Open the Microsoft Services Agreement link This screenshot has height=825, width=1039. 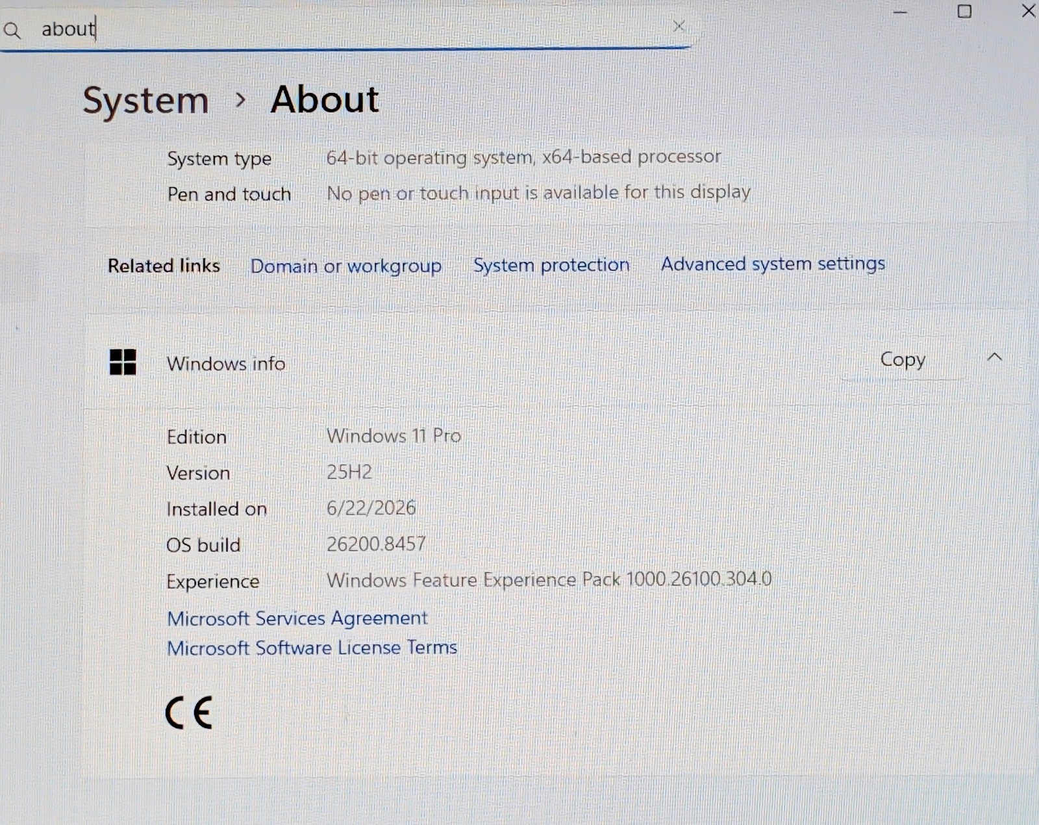pyautogui.click(x=297, y=618)
